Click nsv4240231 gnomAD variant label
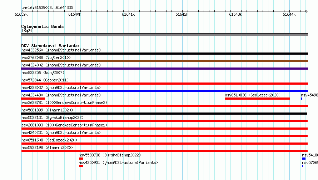The image size is (318, 180). click(x=61, y=132)
